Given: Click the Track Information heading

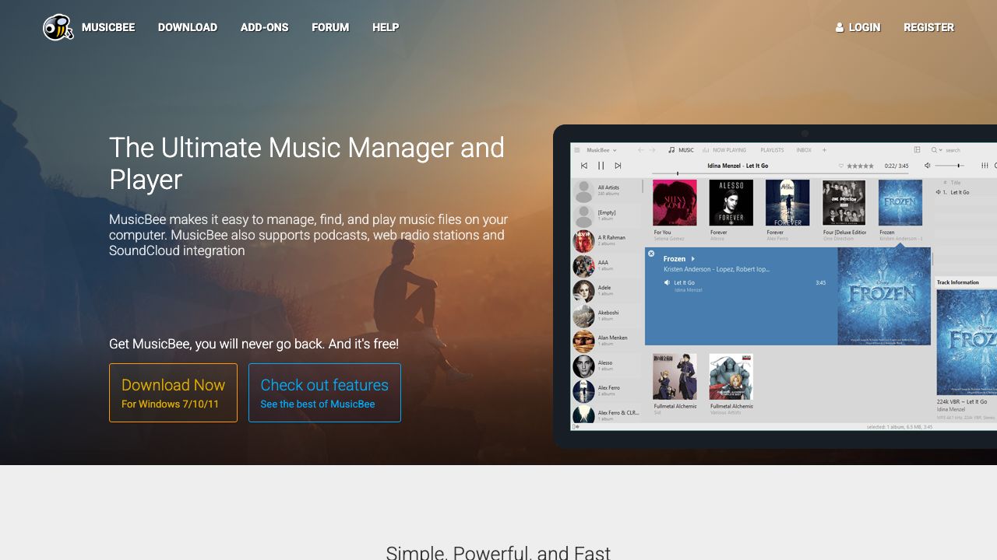Looking at the screenshot, I should pyautogui.click(x=958, y=282).
